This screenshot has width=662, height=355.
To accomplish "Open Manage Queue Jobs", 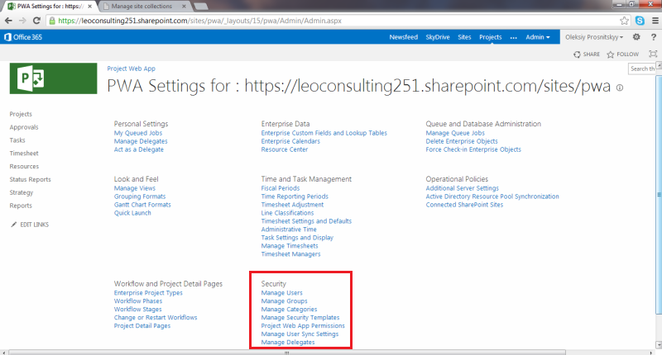I will click(x=455, y=133).
